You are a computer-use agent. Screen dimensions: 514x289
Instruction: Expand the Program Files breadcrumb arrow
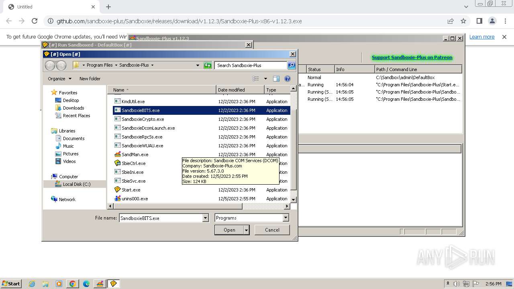[116, 65]
